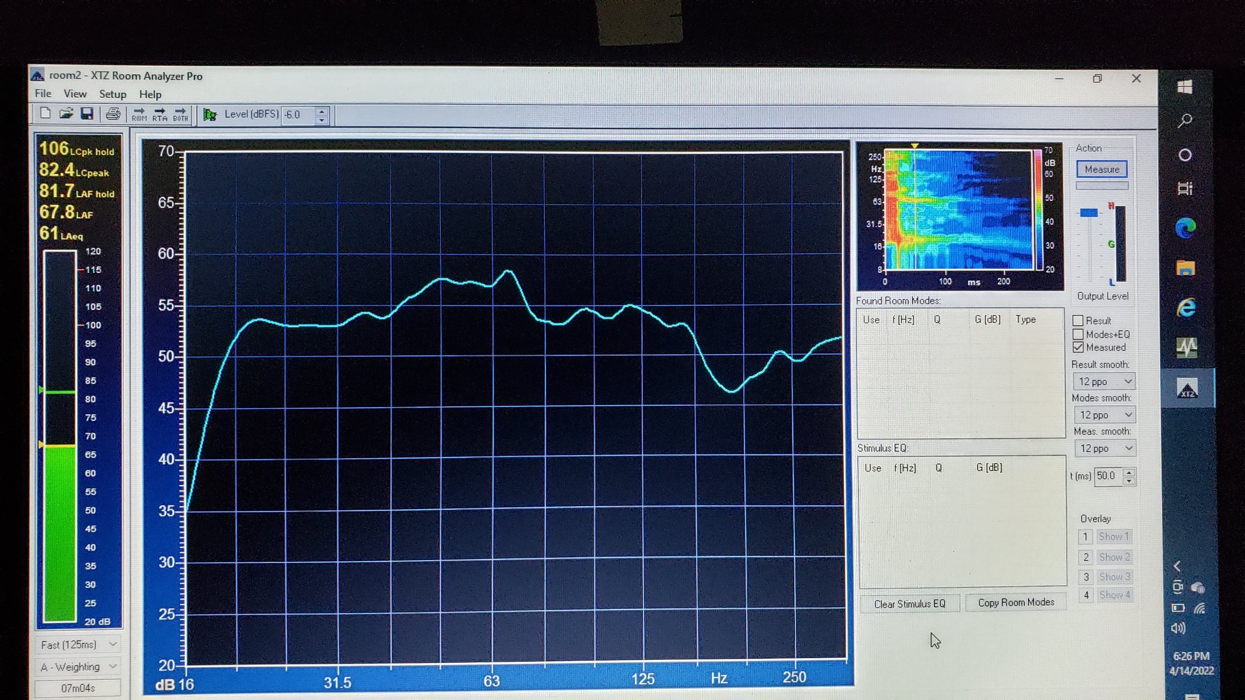Open the View menu

[x=75, y=94]
